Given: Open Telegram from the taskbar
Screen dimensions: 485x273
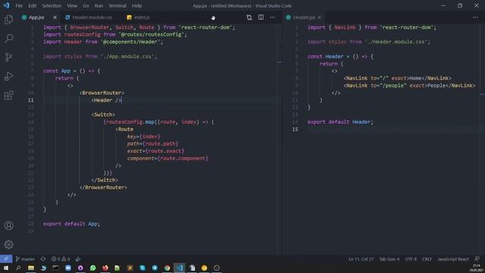Looking at the screenshot, I should [155, 268].
